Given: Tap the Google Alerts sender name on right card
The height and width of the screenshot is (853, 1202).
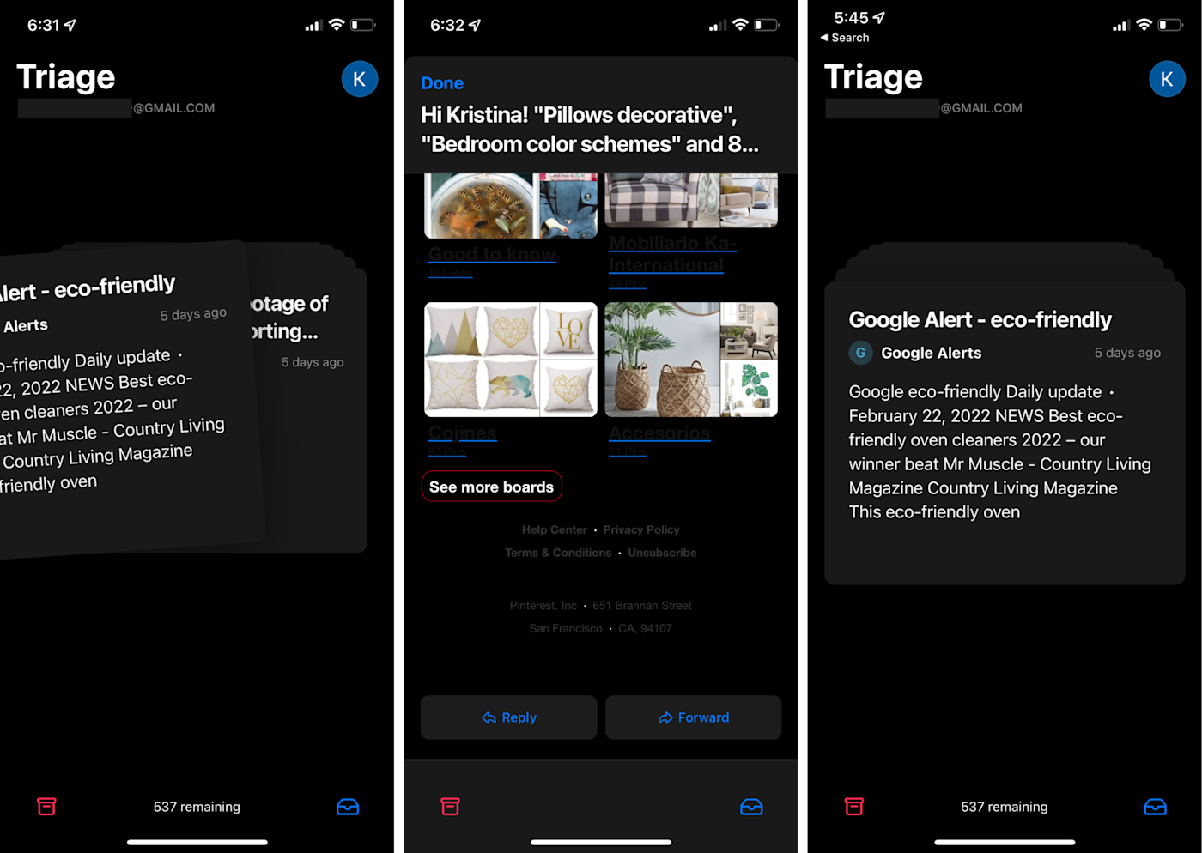Looking at the screenshot, I should (931, 353).
